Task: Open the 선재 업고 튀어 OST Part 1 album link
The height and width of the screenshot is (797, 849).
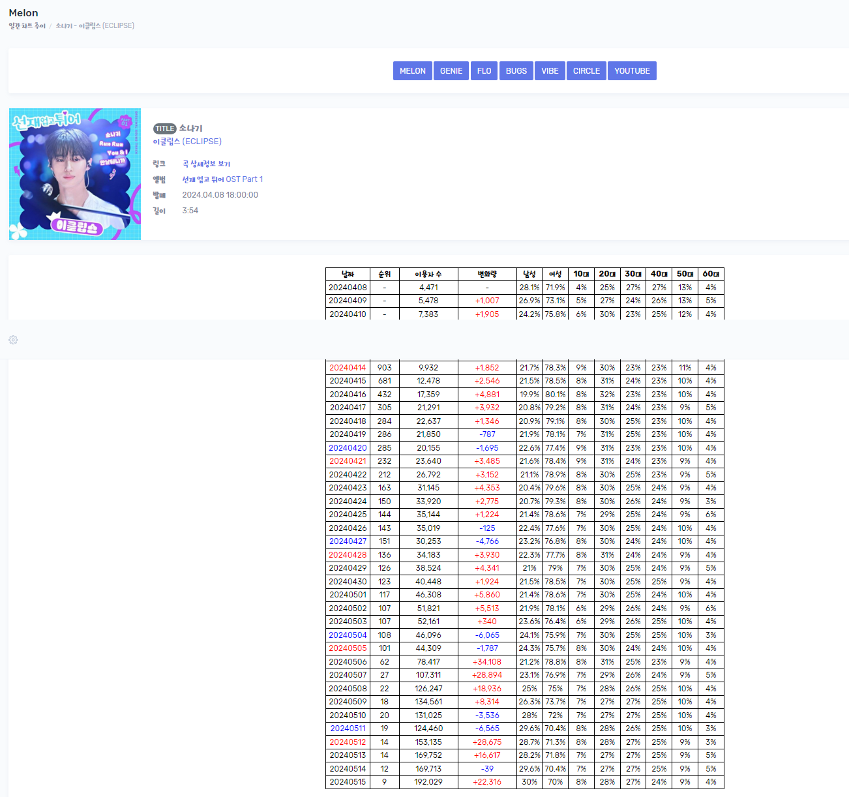Action: (222, 179)
